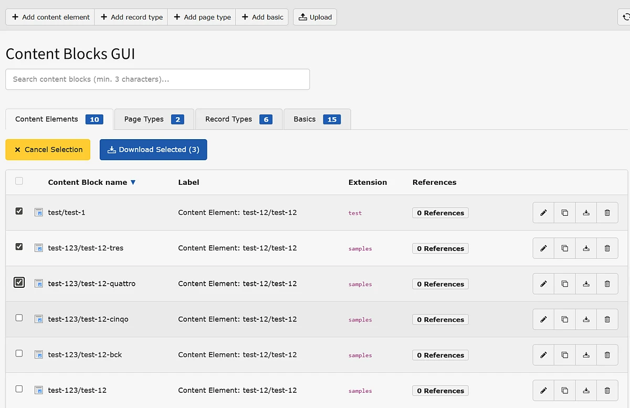Click the download icon for test-123/test-12-quattro
Screen dimensions: 630x408
point(586,284)
